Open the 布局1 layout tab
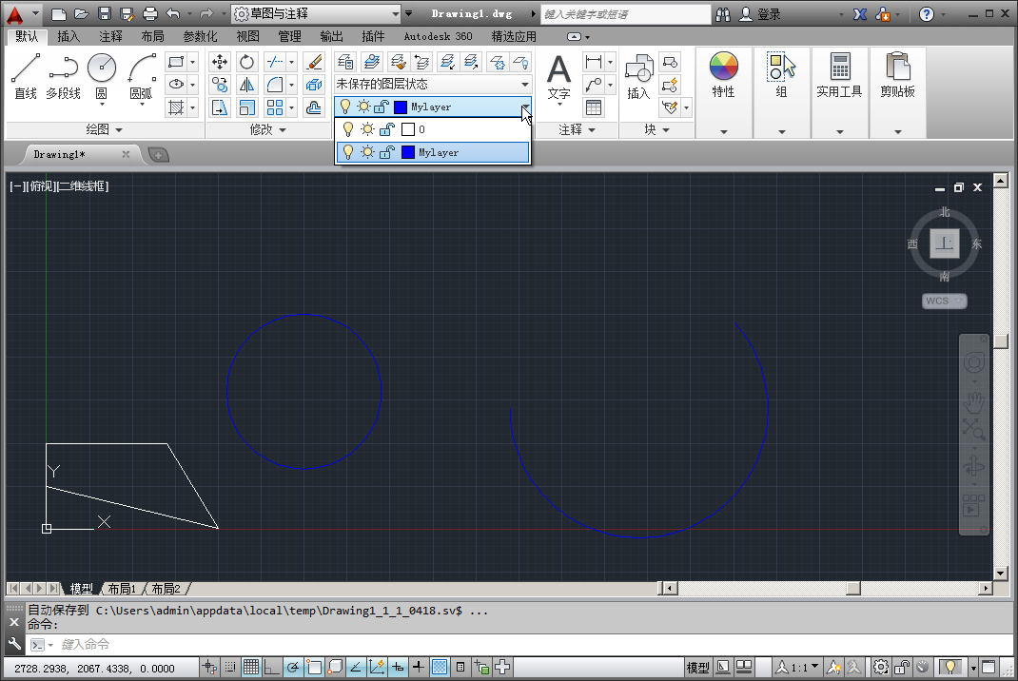 [122, 589]
